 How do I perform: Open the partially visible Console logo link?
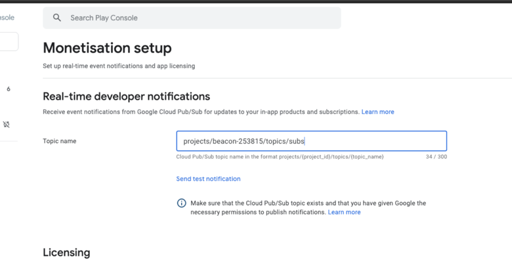point(7,18)
